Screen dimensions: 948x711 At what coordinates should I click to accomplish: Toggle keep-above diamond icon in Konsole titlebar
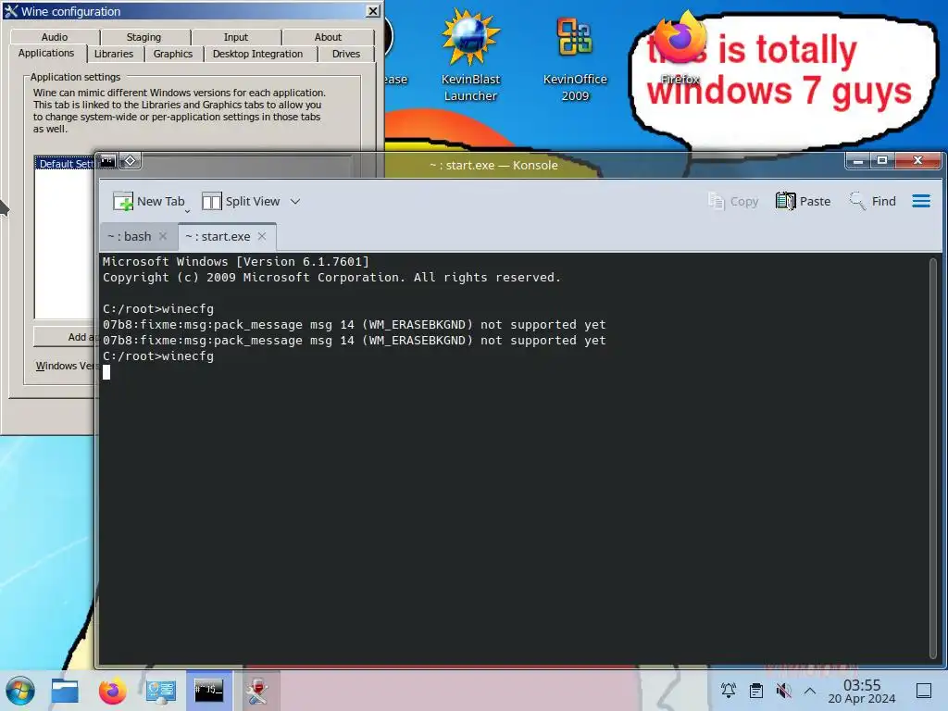click(x=130, y=161)
